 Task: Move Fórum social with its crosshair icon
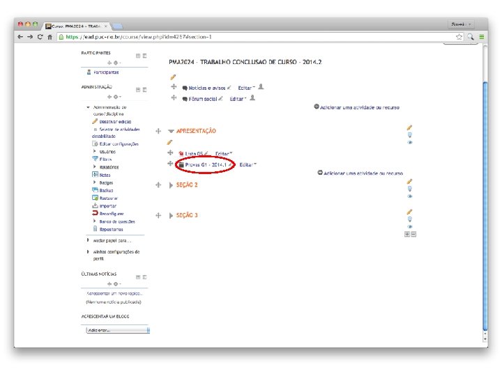pos(174,97)
